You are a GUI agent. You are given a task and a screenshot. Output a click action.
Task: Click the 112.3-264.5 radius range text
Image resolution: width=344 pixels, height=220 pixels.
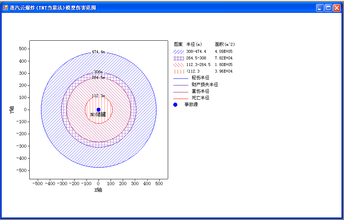198,65
